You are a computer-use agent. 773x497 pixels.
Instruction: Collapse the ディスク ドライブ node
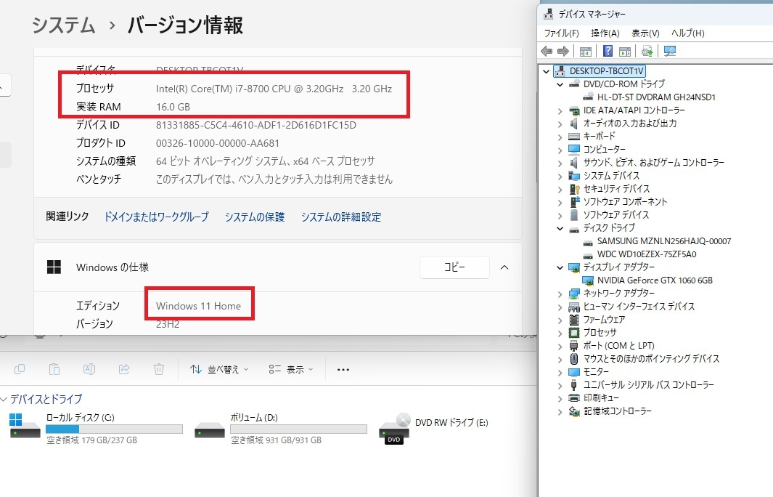click(560, 228)
